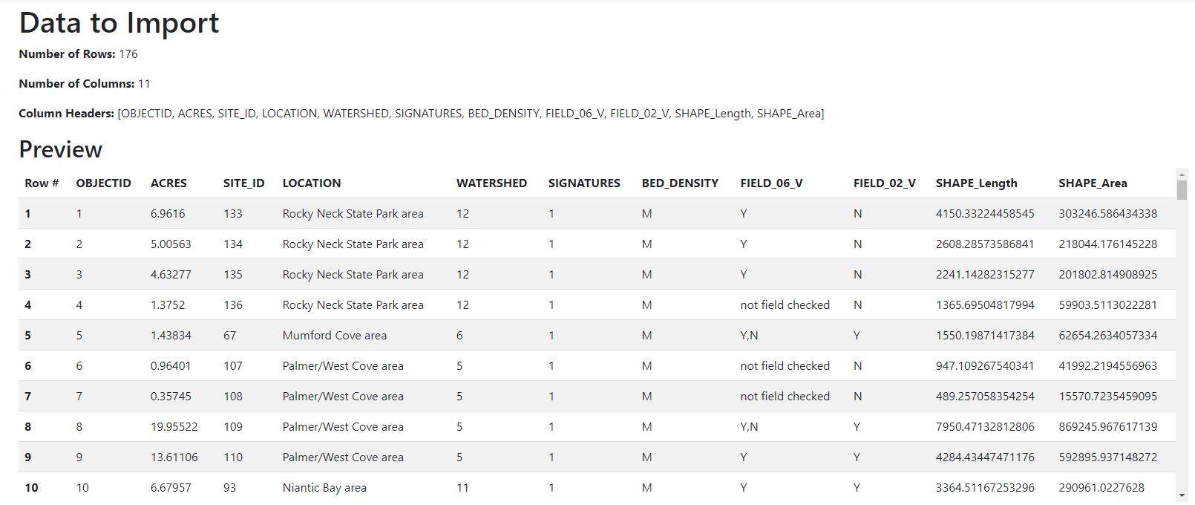Select row 5 for Mumford Cove area
1195x505 pixels.
tap(334, 335)
